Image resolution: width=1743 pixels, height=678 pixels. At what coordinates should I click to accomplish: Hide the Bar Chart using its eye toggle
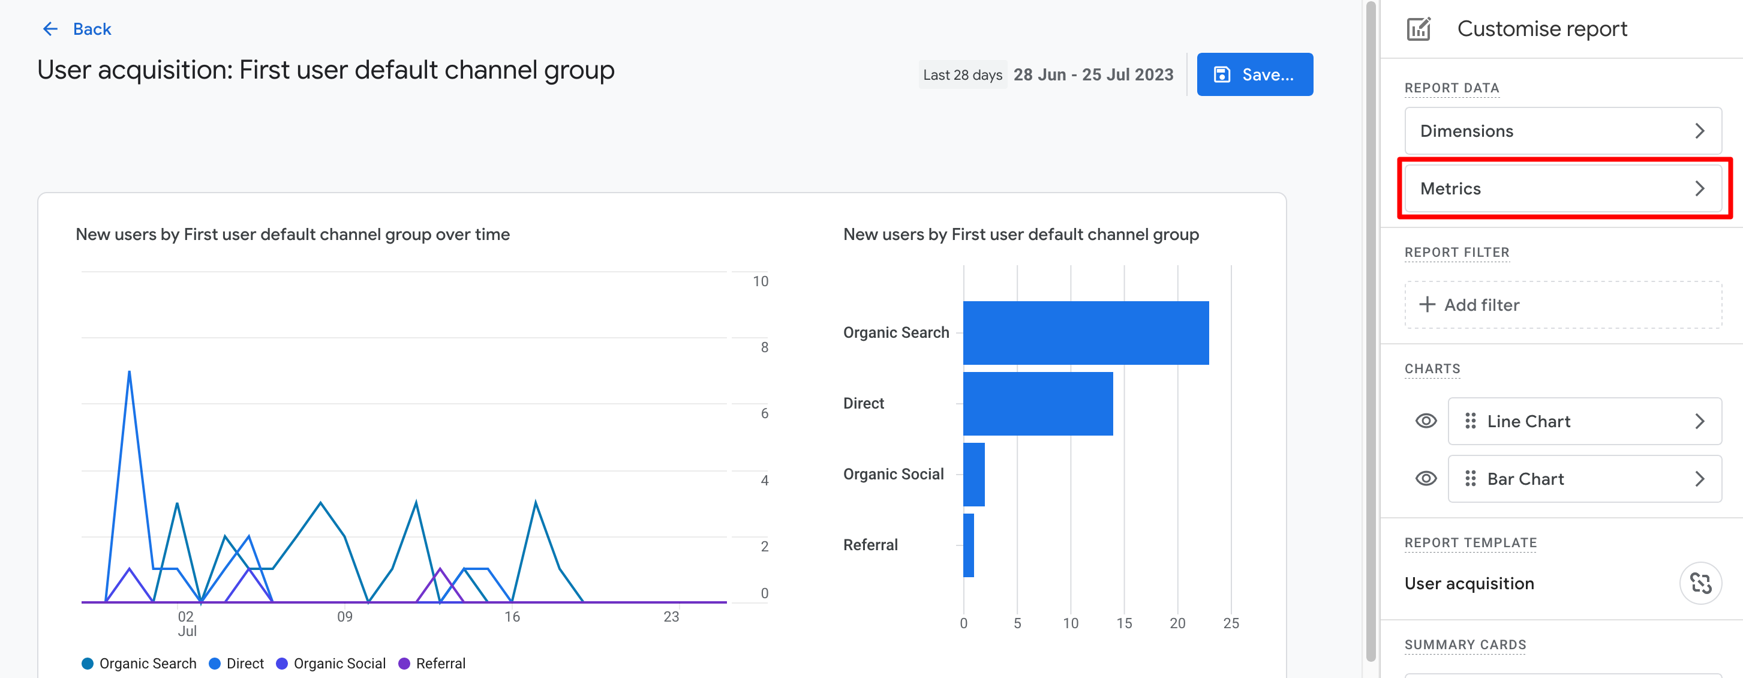1425,478
